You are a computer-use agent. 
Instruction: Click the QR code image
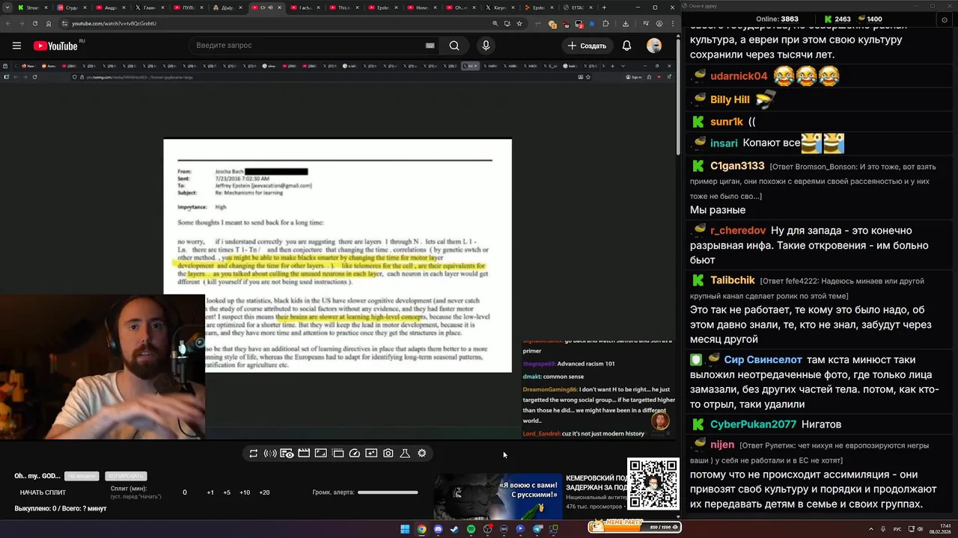coord(653,484)
